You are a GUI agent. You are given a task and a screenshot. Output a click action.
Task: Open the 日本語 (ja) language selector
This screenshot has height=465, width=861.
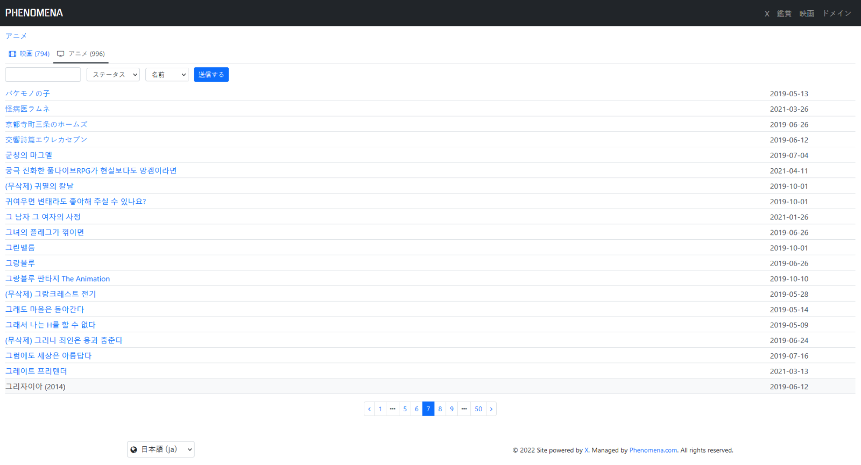(161, 449)
